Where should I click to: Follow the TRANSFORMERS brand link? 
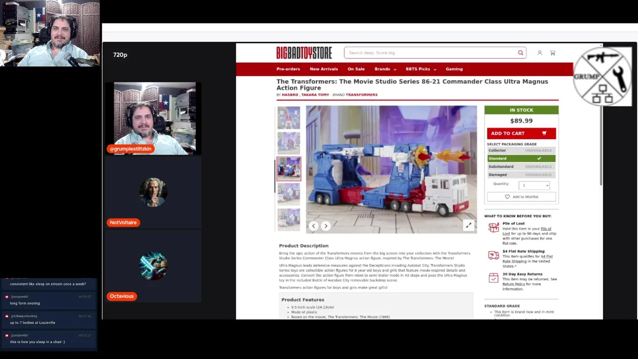361,95
